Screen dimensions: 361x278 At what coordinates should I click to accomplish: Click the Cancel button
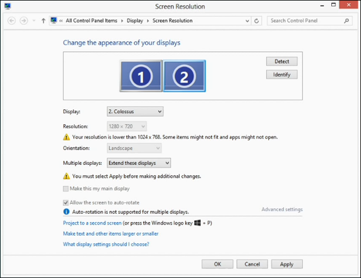252,264
